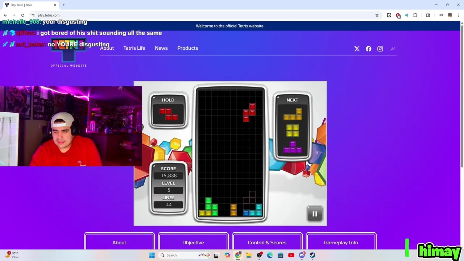Click the blue sound-wave extension icon
Screen dimensions: 464x261
[406, 15]
